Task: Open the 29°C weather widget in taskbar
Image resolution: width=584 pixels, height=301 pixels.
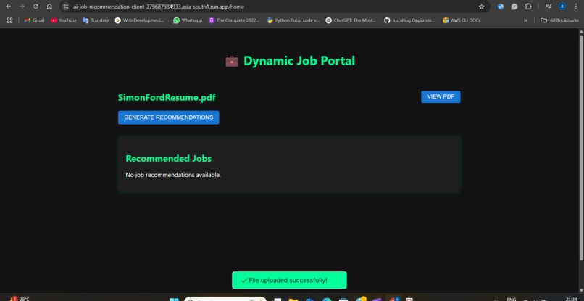Action: point(20,298)
